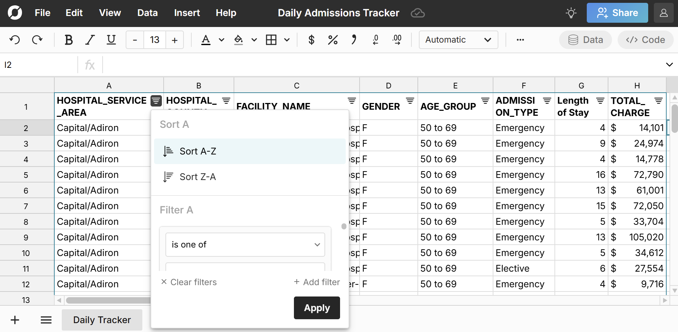Open the 'is one of' filter condition dropdown
This screenshot has height=332, width=678.
click(245, 245)
